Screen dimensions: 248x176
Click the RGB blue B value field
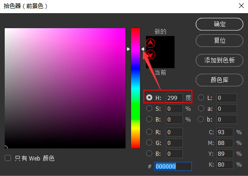pos(174,153)
